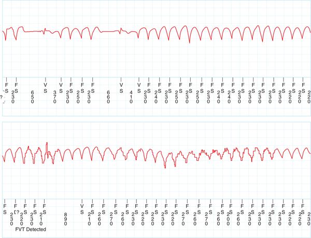The image size is (311, 238).
Task: Click the first VS marker in top strip
Action: [45, 87]
